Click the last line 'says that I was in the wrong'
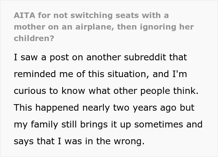 coord(79,141)
